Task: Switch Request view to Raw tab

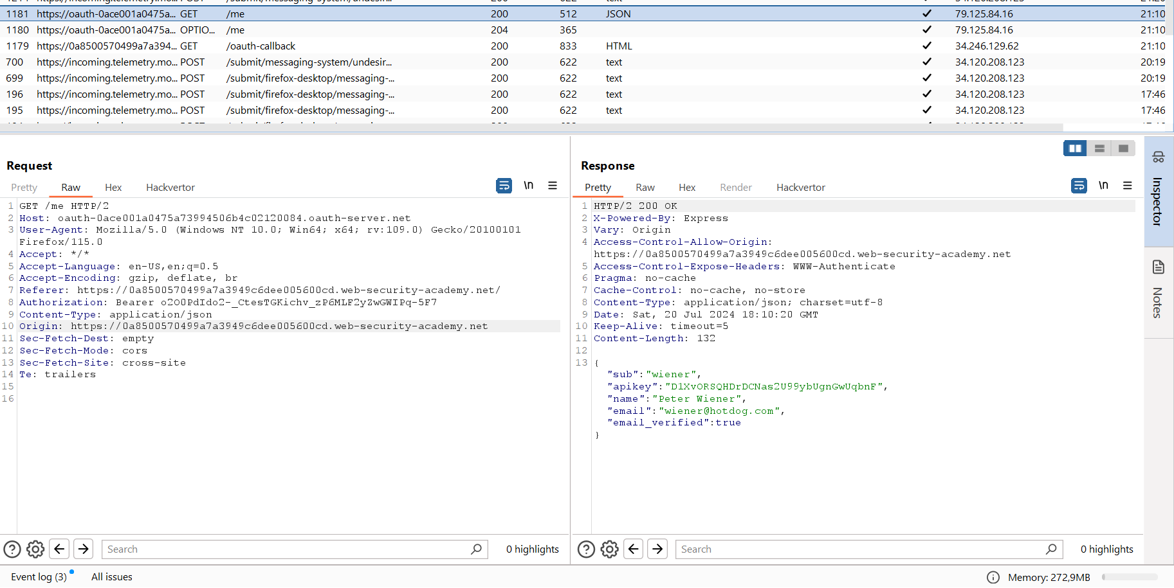Action: (71, 188)
